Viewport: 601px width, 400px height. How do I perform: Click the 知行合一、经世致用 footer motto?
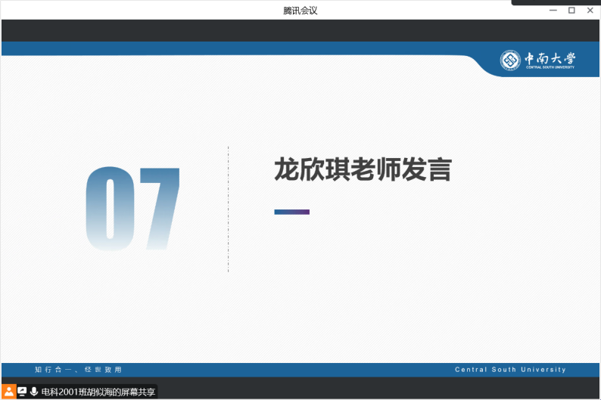point(78,370)
